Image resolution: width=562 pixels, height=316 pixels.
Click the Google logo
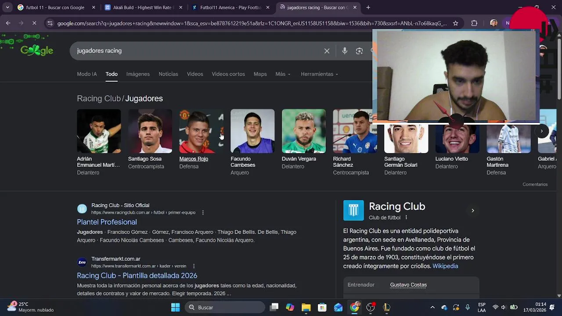37,50
